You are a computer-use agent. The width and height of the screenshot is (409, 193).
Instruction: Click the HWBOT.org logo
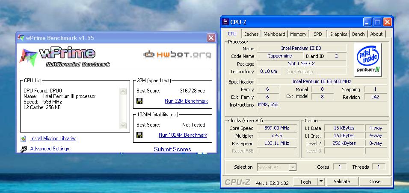pyautogui.click(x=178, y=55)
